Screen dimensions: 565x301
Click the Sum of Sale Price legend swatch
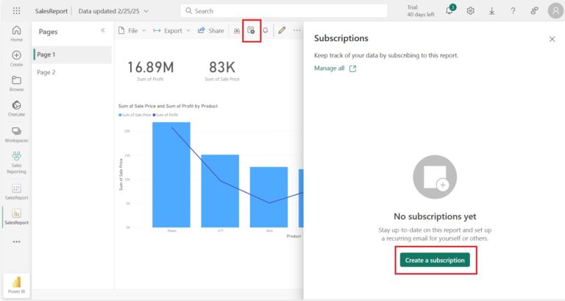[120, 115]
